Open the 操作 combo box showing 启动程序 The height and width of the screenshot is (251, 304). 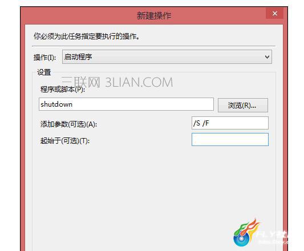(167, 57)
